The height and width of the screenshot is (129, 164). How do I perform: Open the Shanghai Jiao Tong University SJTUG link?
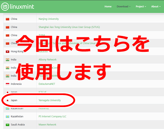point(69,27)
